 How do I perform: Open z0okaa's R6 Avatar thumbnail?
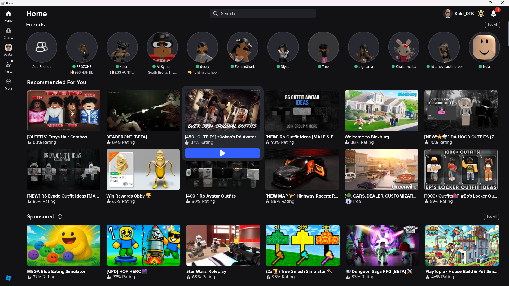coord(222,110)
